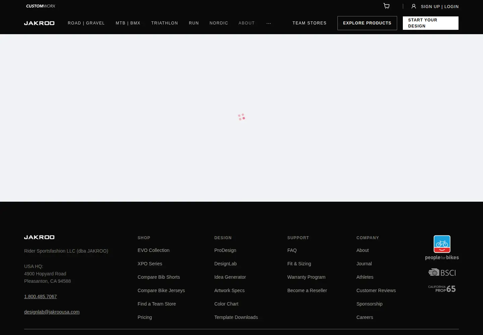
Task: Click the CustomWorx logo
Action: tap(41, 6)
